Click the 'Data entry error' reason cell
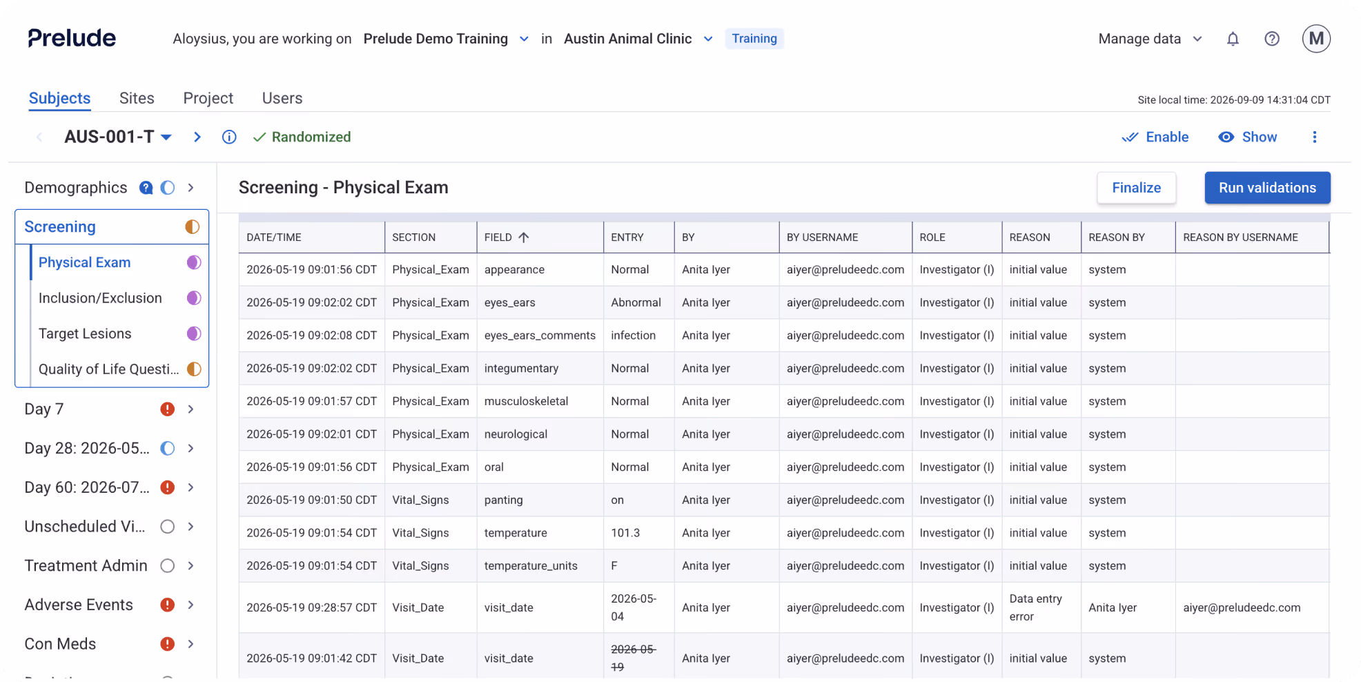Viewport: 1361px width, 682px height. (x=1041, y=607)
